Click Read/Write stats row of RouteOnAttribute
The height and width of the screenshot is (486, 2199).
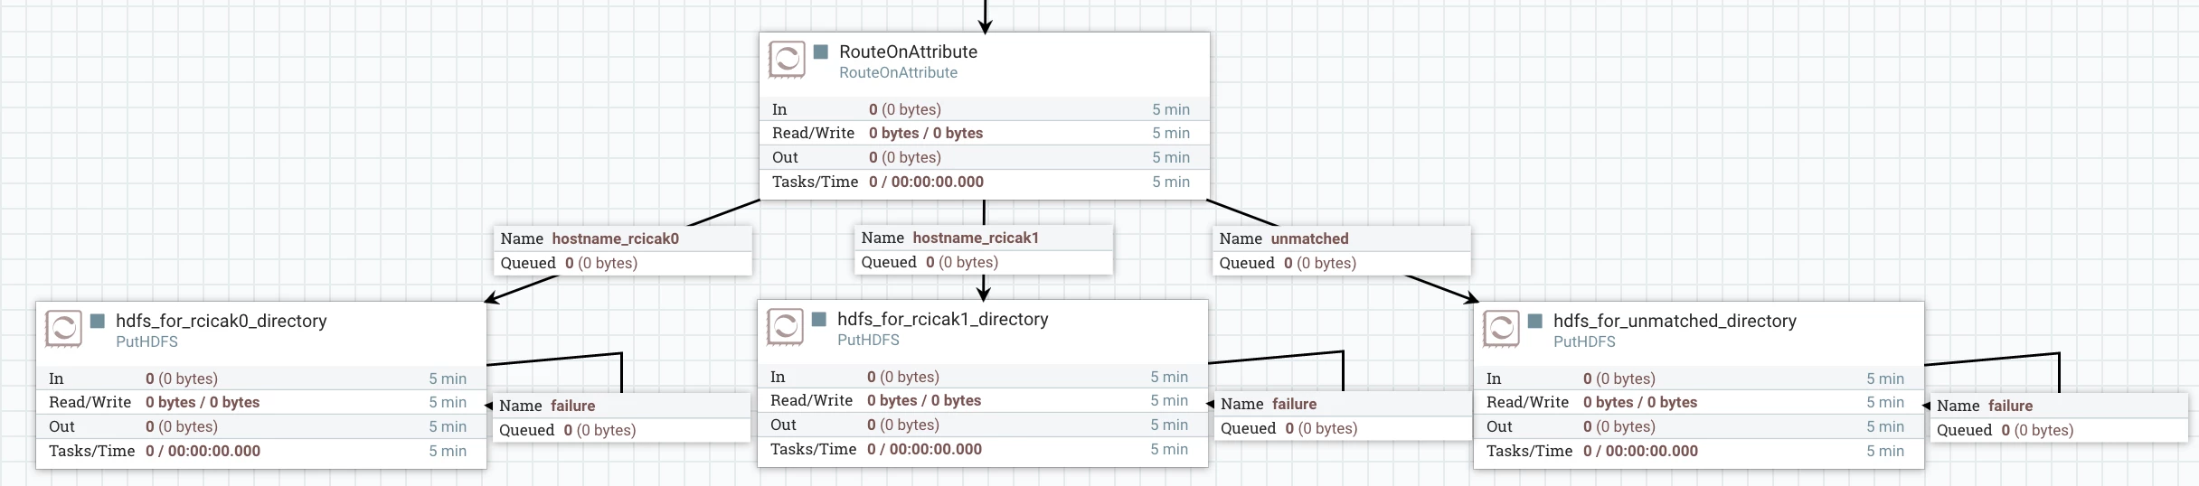pyautogui.click(x=984, y=133)
